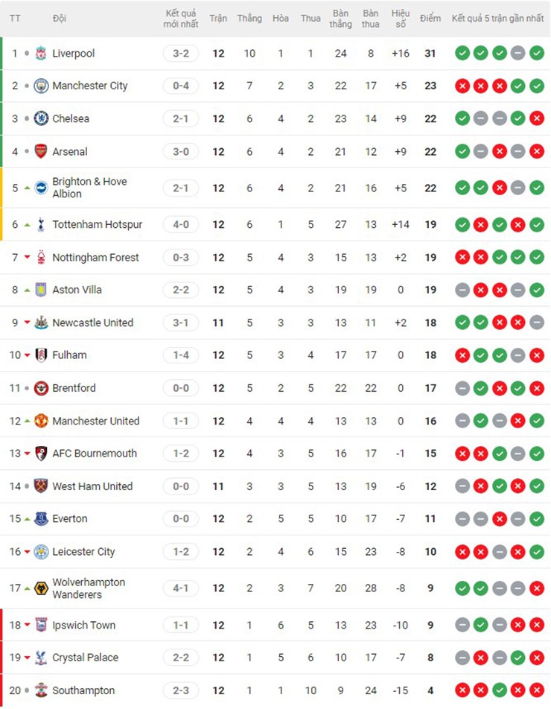Image resolution: width=551 pixels, height=709 pixels.
Task: Click the Arsenal club crest icon
Action: click(x=41, y=151)
